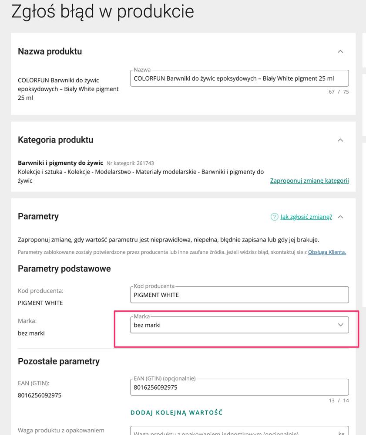The width and height of the screenshot is (366, 435).
Task: Click 'Zaproponuj zmianę kategorii' link
Action: (x=309, y=180)
